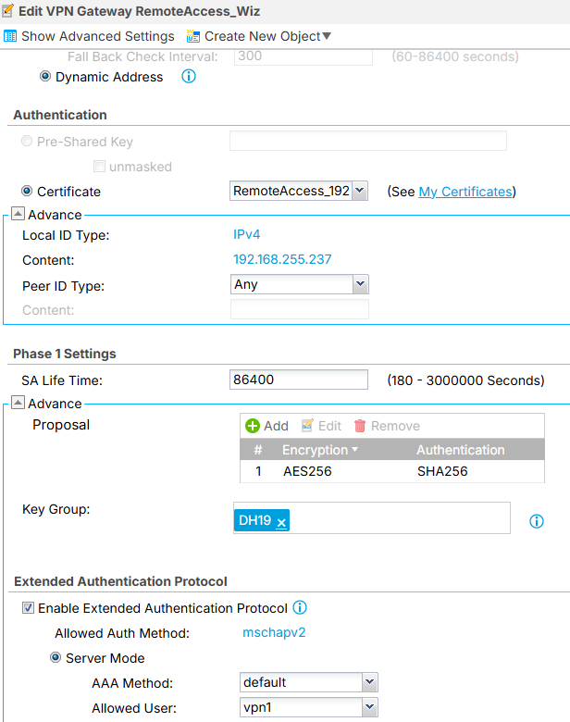Click the Show Advanced Settings icon
Image resolution: width=570 pixels, height=722 pixels.
[x=10, y=36]
